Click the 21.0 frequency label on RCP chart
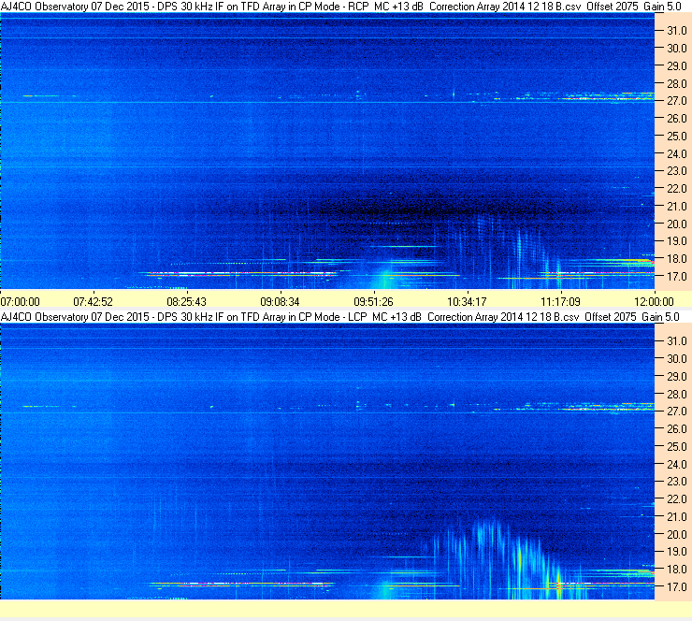Viewport: 692px width, 621px height. click(676, 207)
